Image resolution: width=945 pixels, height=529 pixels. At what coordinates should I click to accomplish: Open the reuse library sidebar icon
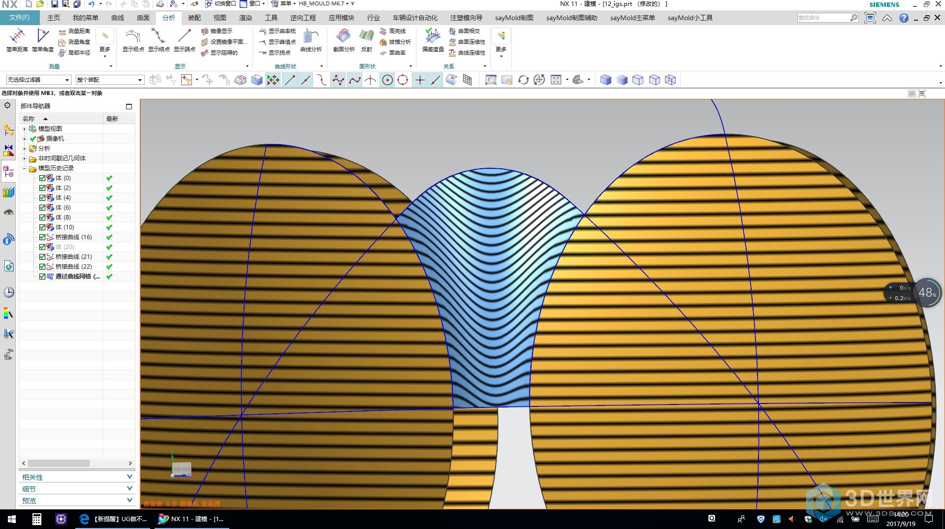(8, 192)
